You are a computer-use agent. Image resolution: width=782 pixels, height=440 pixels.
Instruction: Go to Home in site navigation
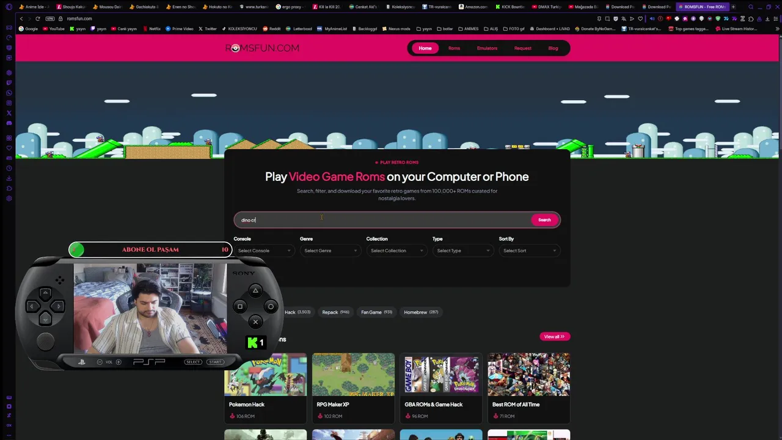(425, 48)
